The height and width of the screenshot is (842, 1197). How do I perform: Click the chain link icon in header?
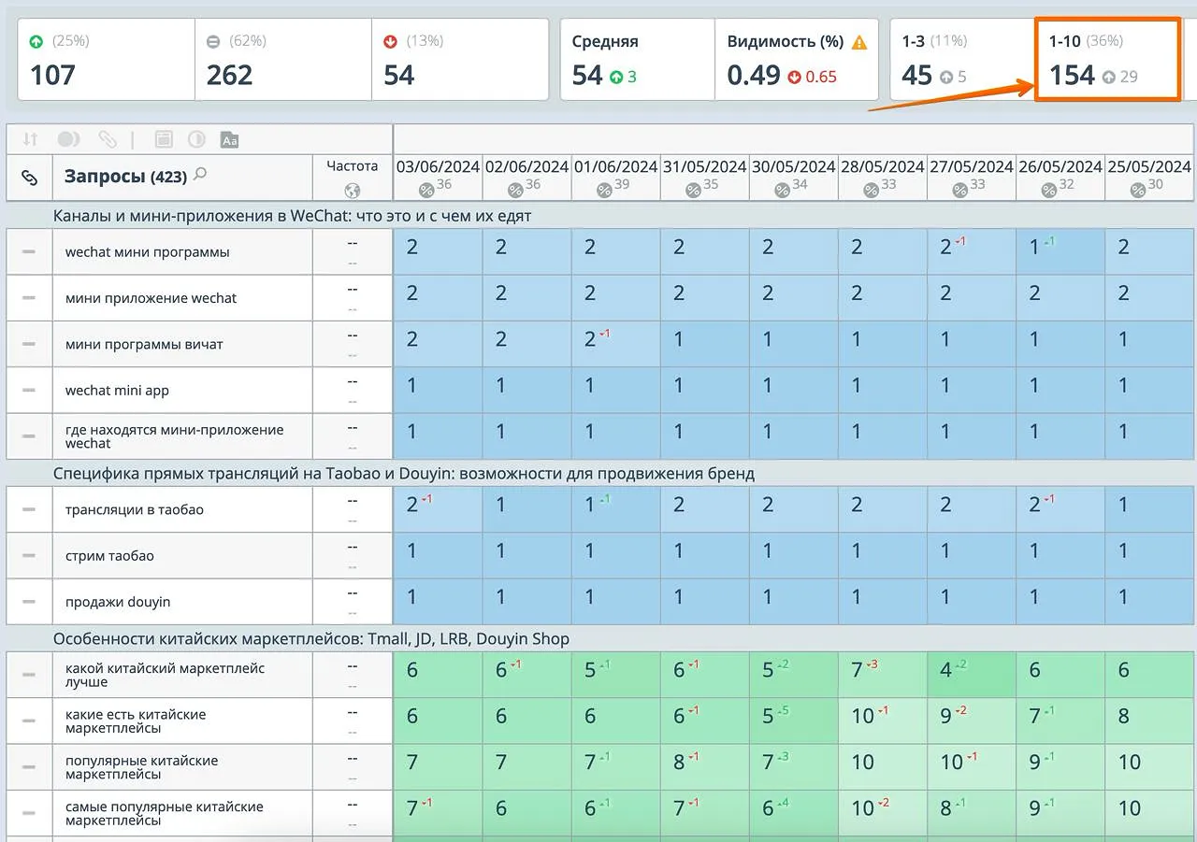tap(30, 178)
